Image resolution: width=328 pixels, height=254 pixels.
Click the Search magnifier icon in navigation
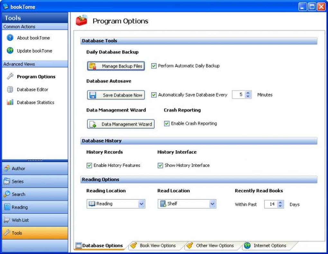(7, 194)
